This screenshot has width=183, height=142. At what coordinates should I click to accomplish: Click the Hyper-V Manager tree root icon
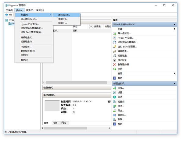tap(6, 20)
